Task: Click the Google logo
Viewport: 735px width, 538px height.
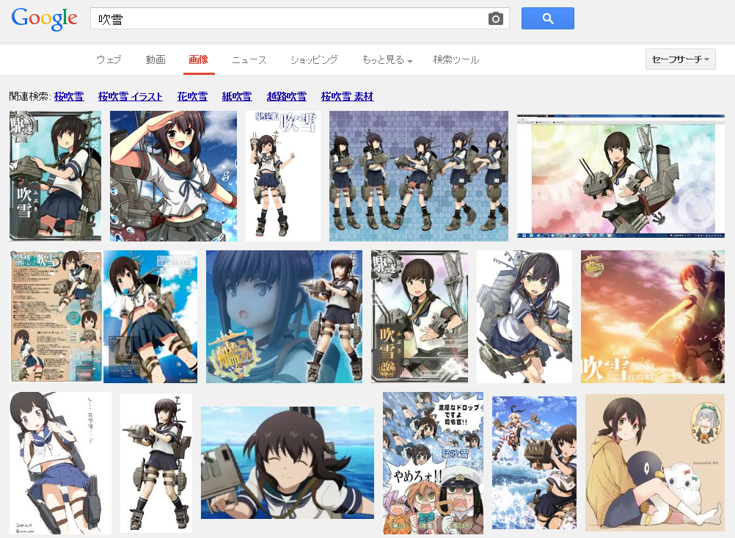Action: pos(45,19)
